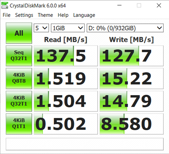
Task: Start the 4KiB Q1T1 test
Action: click(x=19, y=124)
